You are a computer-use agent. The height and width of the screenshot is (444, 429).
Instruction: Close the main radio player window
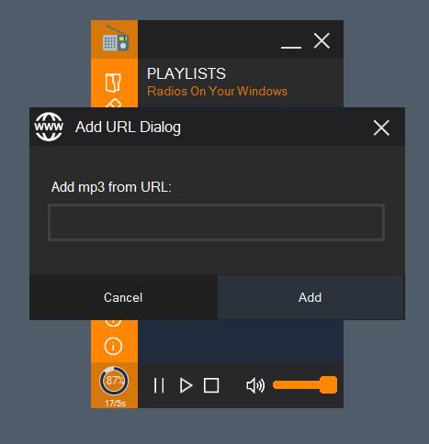point(322,41)
